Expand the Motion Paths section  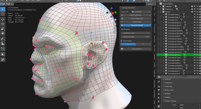(x=163, y=90)
